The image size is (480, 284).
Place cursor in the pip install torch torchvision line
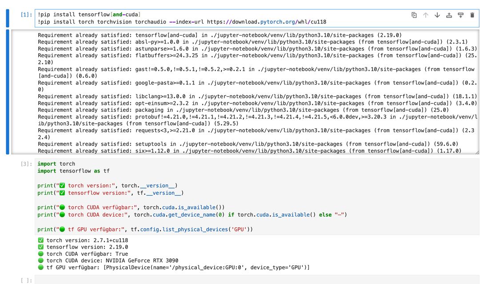click(x=182, y=22)
